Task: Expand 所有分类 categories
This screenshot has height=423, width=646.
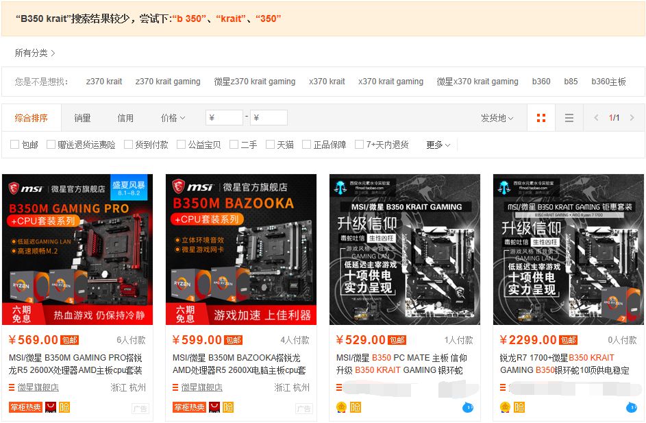Action: pos(35,53)
